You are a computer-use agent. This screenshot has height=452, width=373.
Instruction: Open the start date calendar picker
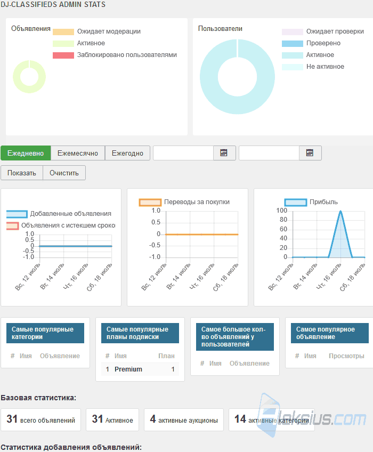(224, 153)
